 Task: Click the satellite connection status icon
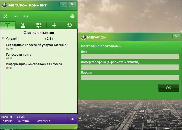coord(5,16)
